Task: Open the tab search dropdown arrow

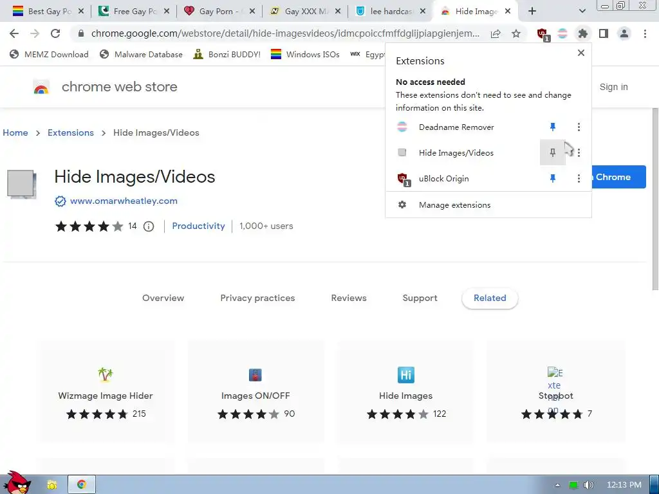Action: (582, 12)
